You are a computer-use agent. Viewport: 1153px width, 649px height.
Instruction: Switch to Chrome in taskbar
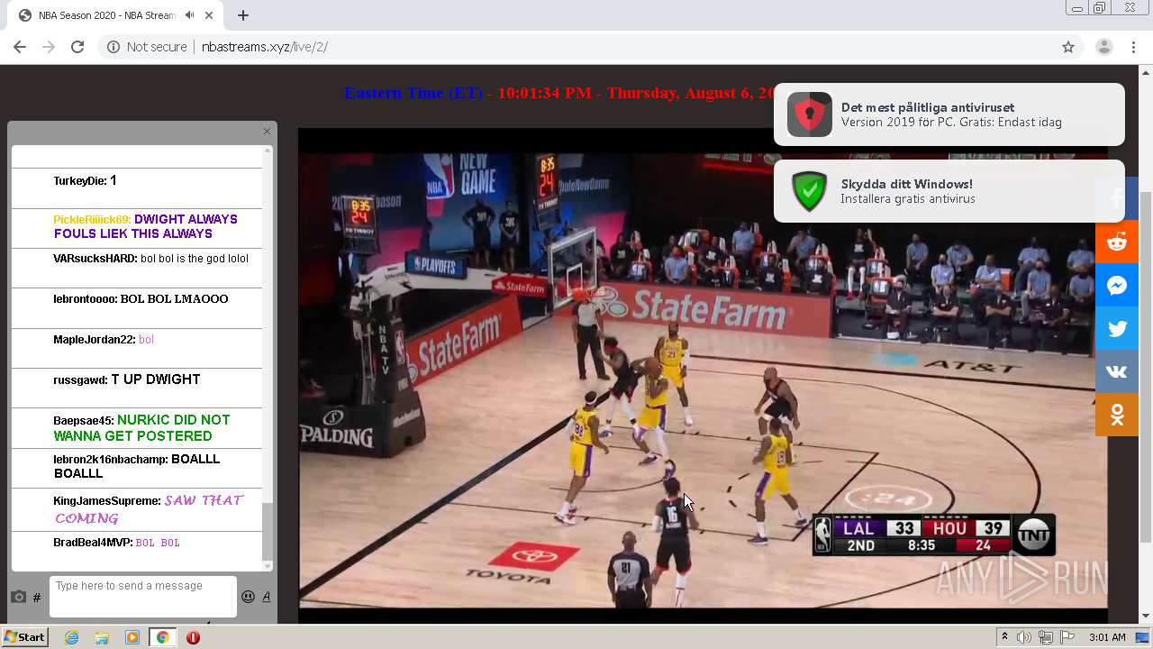click(163, 637)
